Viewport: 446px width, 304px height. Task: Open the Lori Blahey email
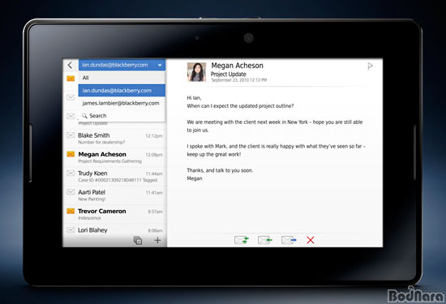click(115, 231)
